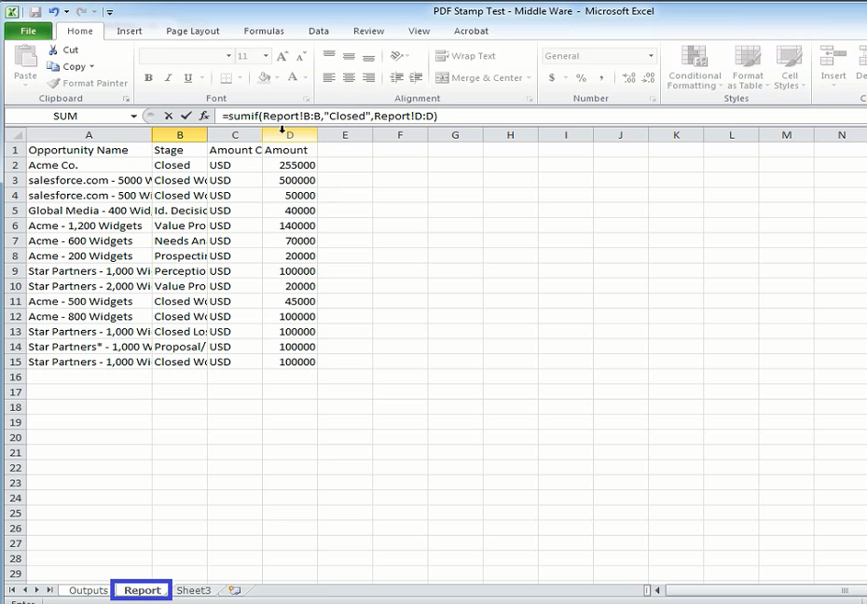Open Cell Styles gallery
The height and width of the screenshot is (604, 867).
coord(790,68)
